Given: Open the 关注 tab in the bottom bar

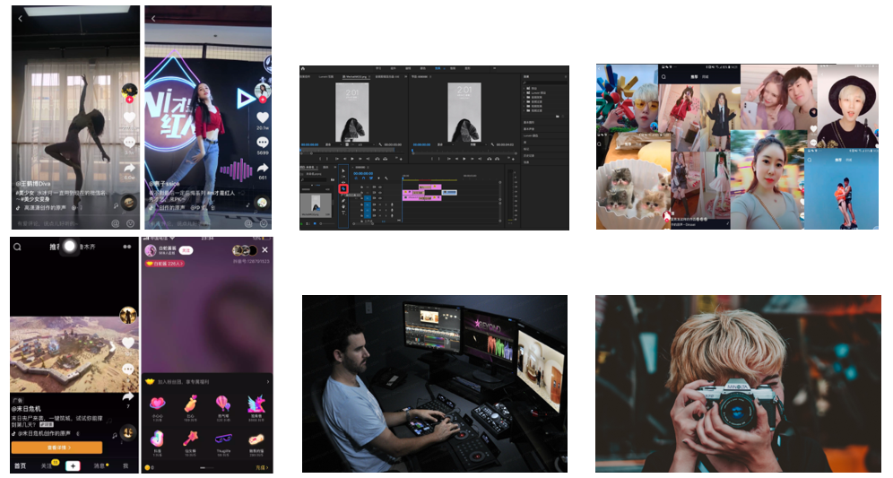Looking at the screenshot, I should click(x=45, y=465).
